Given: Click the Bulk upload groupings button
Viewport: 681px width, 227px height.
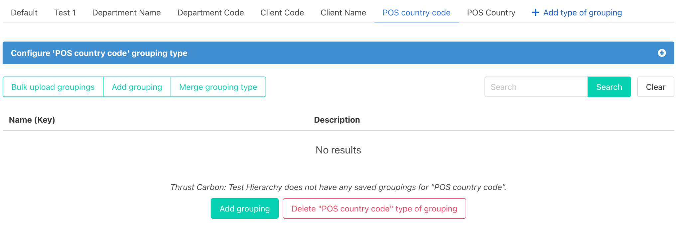Looking at the screenshot, I should point(53,87).
